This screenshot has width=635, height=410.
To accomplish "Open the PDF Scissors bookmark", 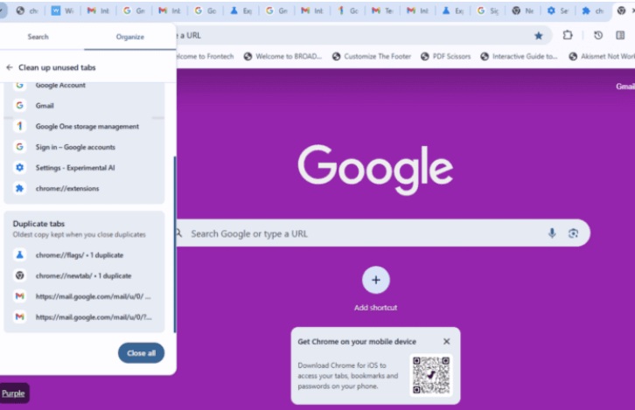I will [445, 56].
